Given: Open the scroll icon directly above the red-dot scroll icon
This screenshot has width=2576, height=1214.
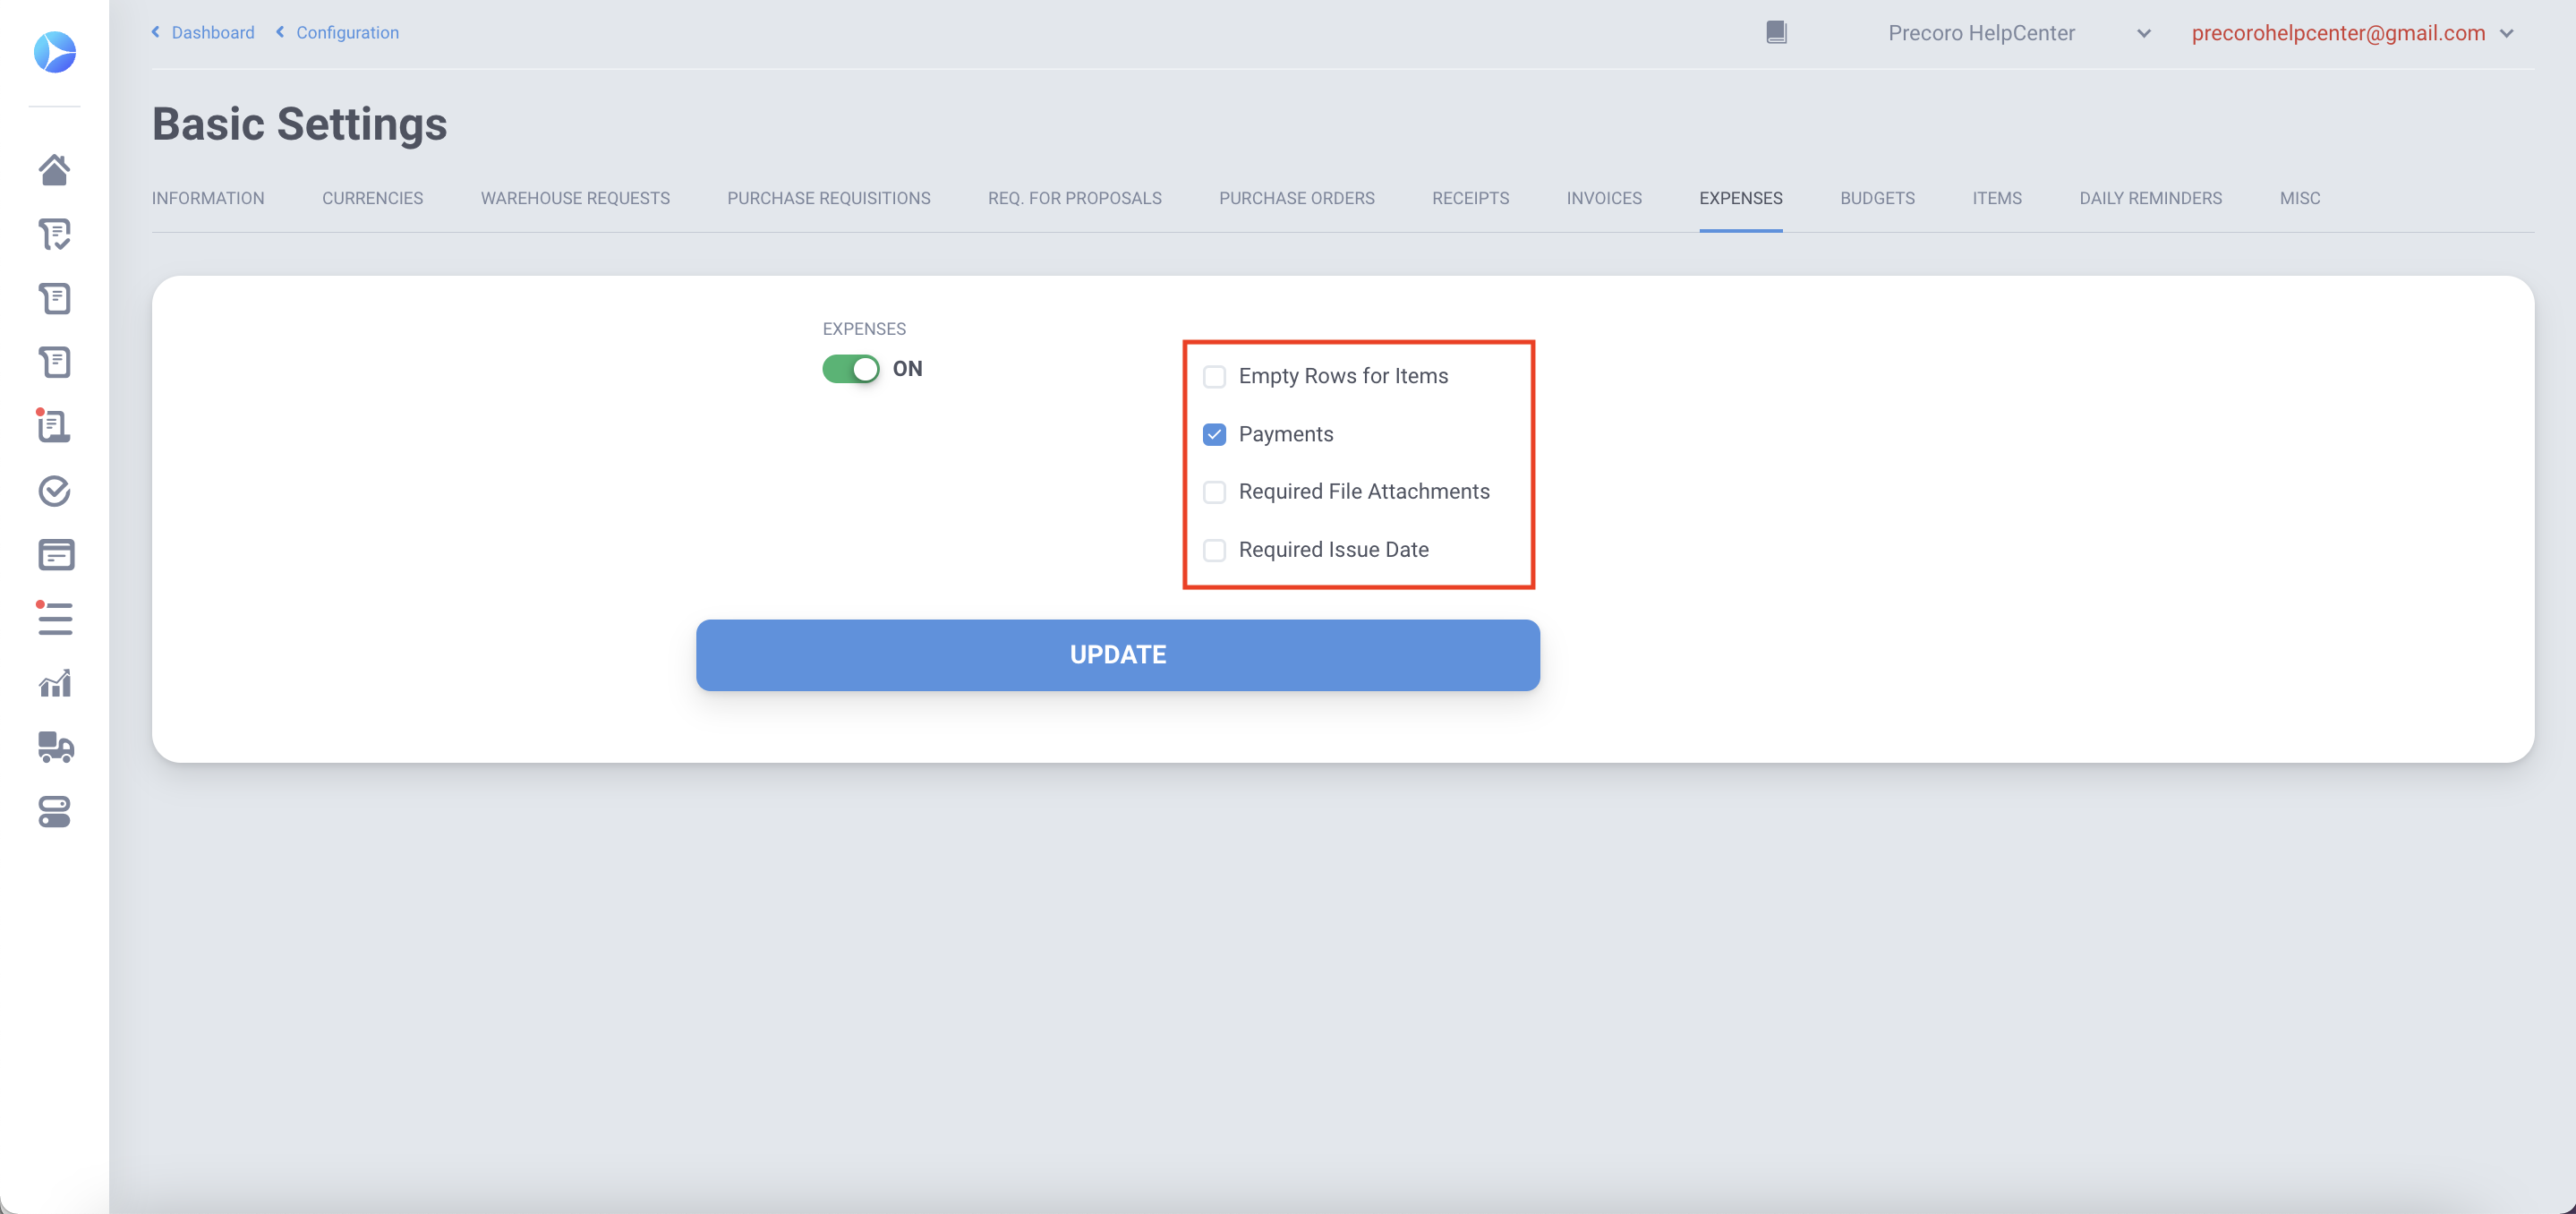Looking at the screenshot, I should [x=54, y=363].
